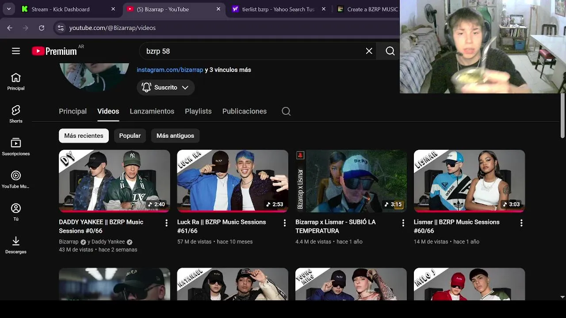Open Suscripciones in the left sidebar
This screenshot has width=566, height=318.
coord(16,148)
